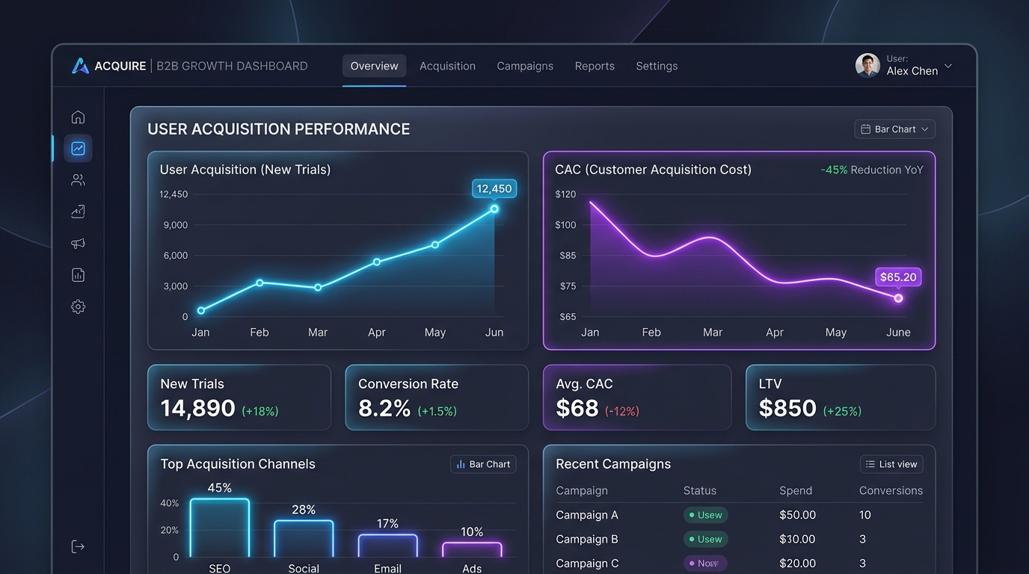Select the Jan data point on trials chart
This screenshot has width=1029, height=574.
coord(200,310)
